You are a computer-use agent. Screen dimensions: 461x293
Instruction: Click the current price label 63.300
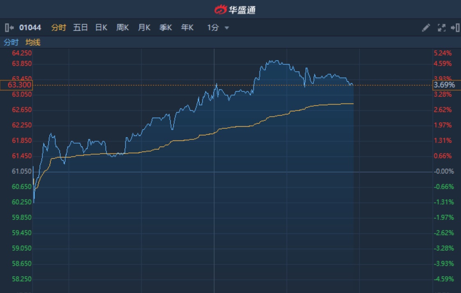coord(16,85)
